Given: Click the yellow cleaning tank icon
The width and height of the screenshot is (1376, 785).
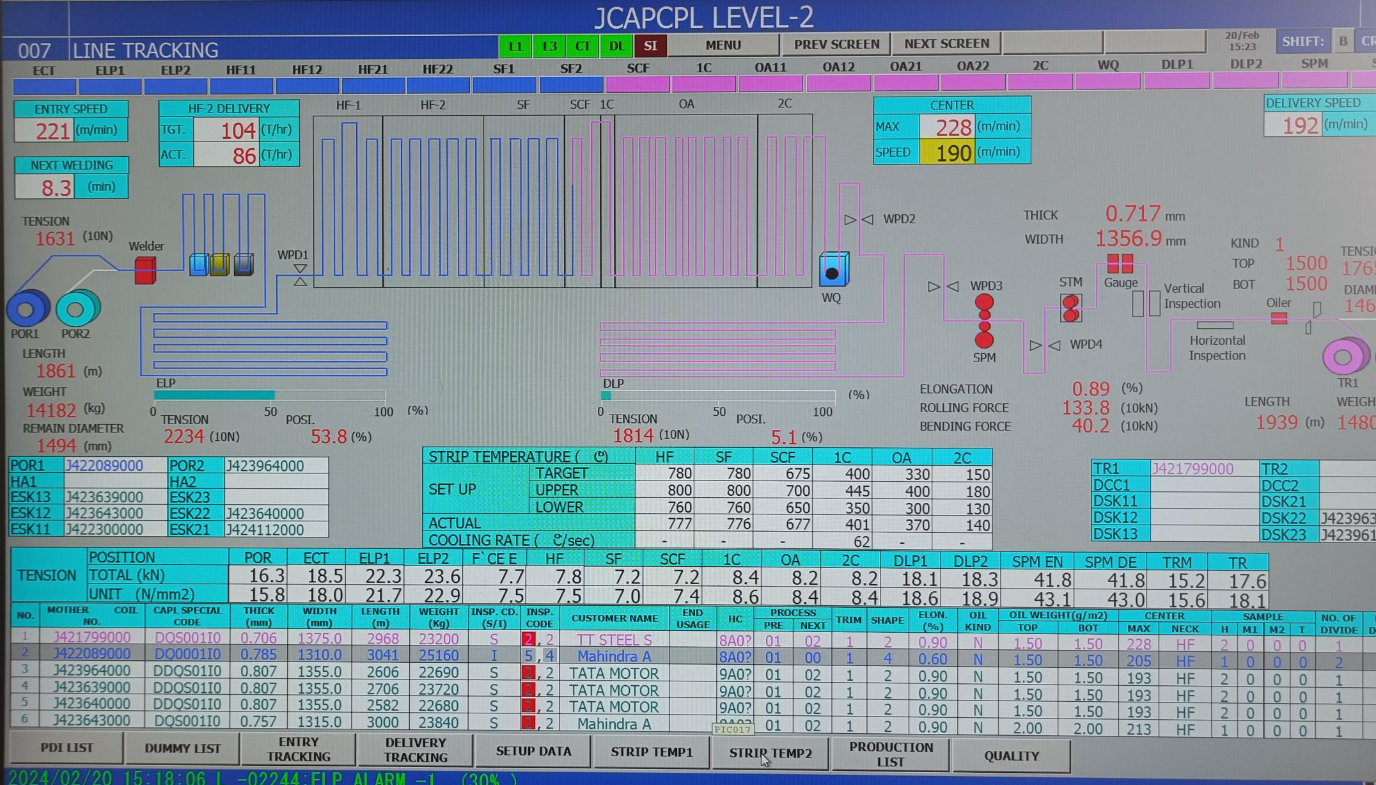Looking at the screenshot, I should pyautogui.click(x=220, y=264).
